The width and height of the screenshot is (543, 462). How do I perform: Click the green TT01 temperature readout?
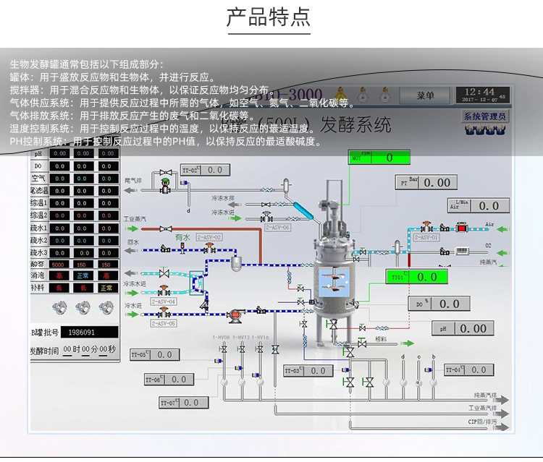click(416, 277)
